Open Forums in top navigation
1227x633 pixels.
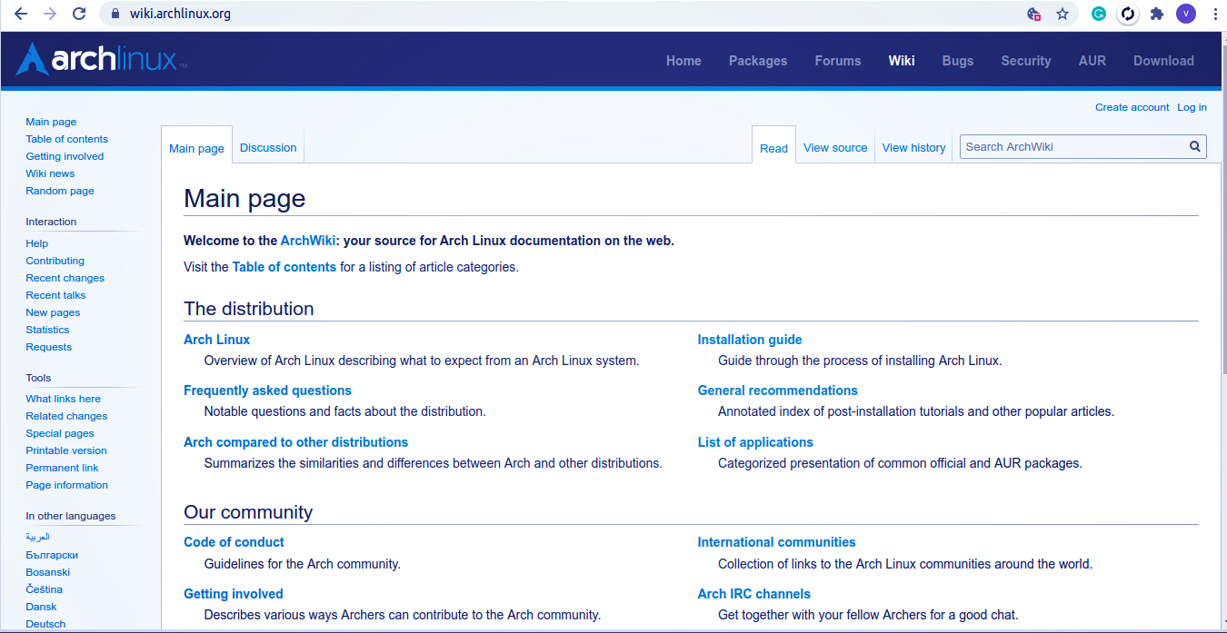pos(838,61)
